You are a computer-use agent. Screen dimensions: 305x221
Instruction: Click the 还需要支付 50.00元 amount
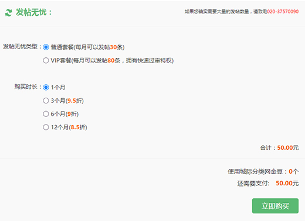click(x=268, y=183)
